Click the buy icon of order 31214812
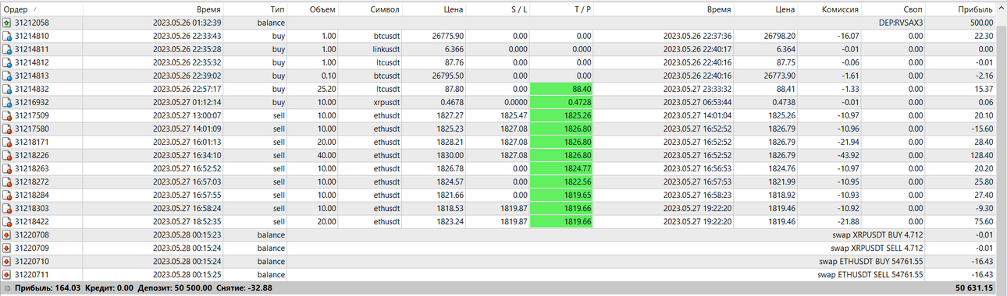This screenshot has width=1007, height=296. [7, 62]
